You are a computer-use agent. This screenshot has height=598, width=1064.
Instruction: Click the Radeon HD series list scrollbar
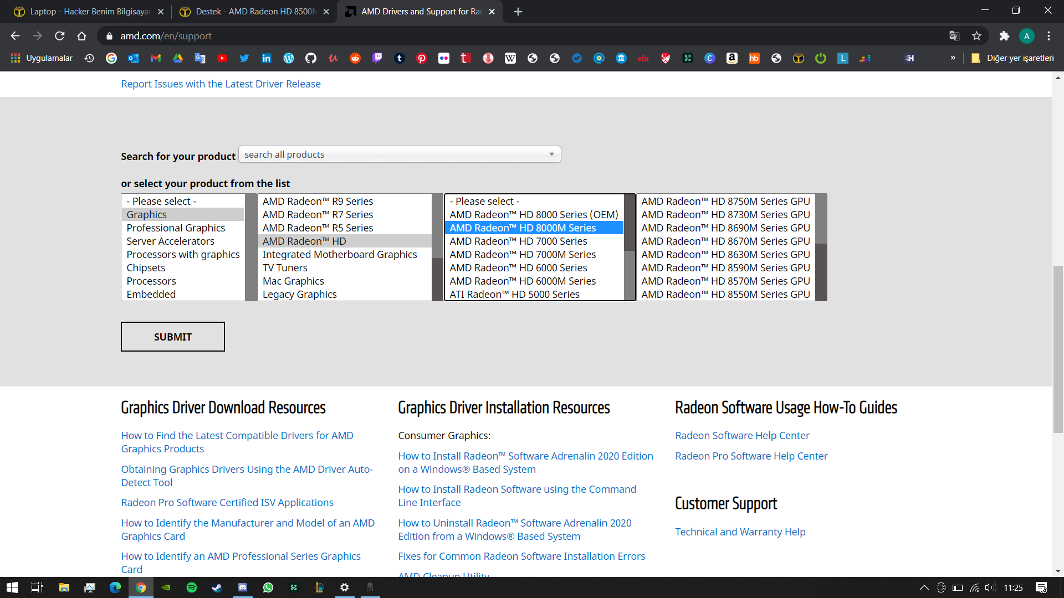630,223
